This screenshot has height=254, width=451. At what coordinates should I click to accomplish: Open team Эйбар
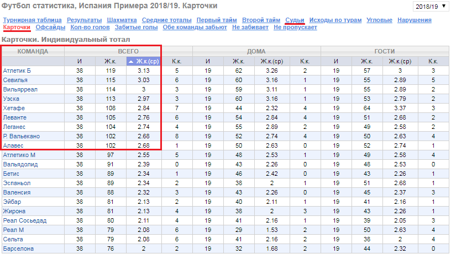tap(12, 202)
